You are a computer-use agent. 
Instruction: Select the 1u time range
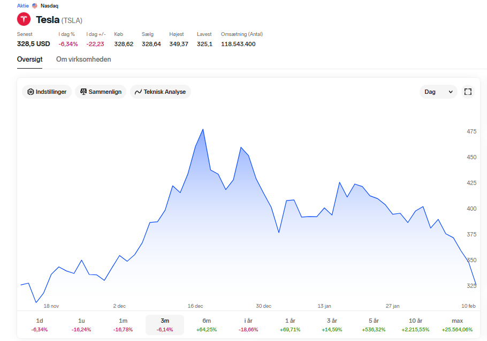coord(81,325)
